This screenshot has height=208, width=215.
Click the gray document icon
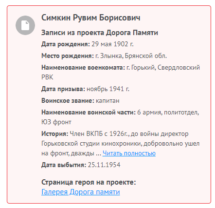(25, 25)
